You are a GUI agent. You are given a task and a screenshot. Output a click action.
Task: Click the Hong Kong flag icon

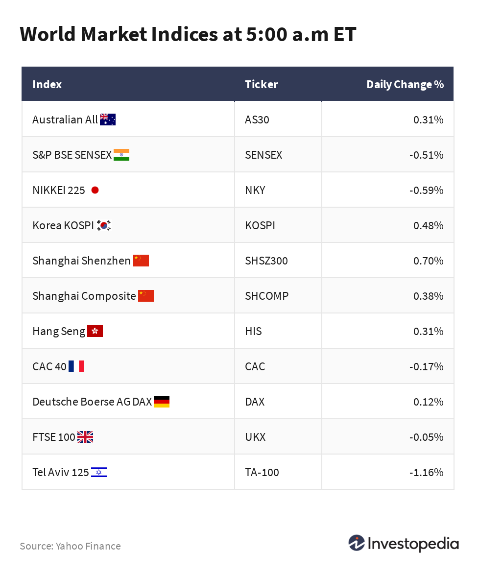point(95,331)
